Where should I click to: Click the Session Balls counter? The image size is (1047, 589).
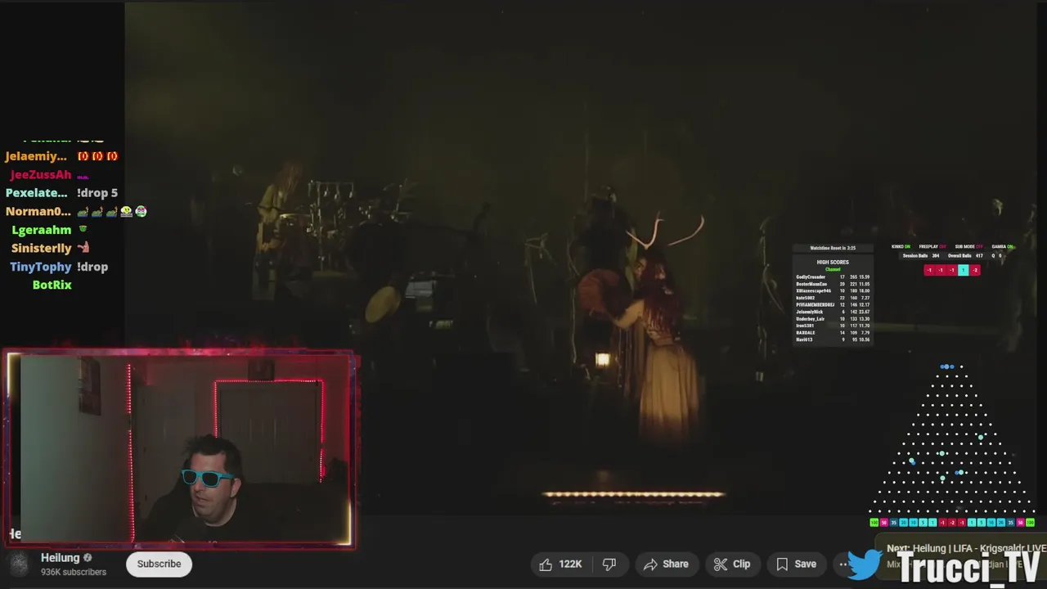click(921, 256)
